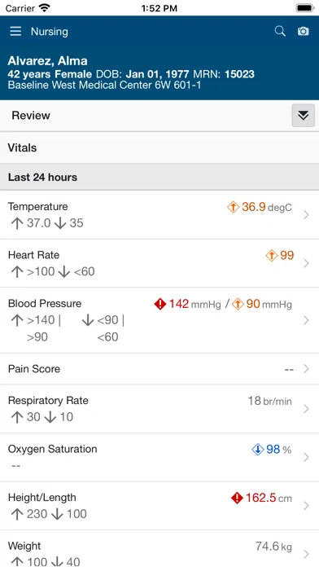This screenshot has height=567, width=319.
Task: Select the Review header label
Action: [31, 116]
